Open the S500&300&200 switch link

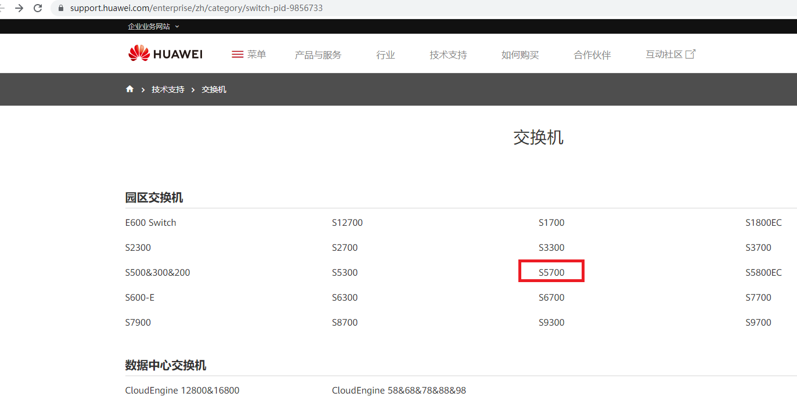(157, 272)
